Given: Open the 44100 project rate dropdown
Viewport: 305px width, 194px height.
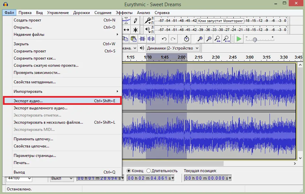Looking at the screenshot, I should (x=19, y=178).
